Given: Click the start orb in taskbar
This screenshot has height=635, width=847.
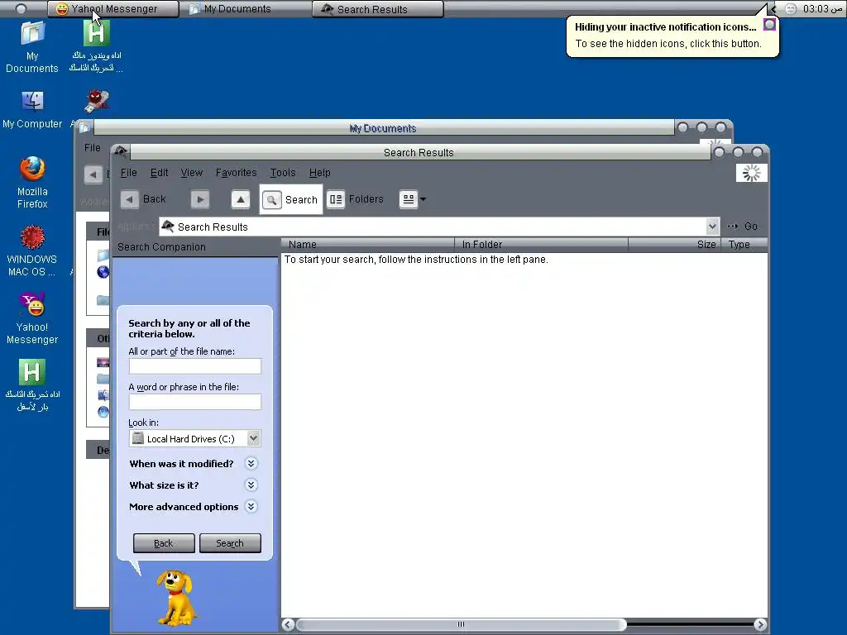Looking at the screenshot, I should click(x=21, y=8).
